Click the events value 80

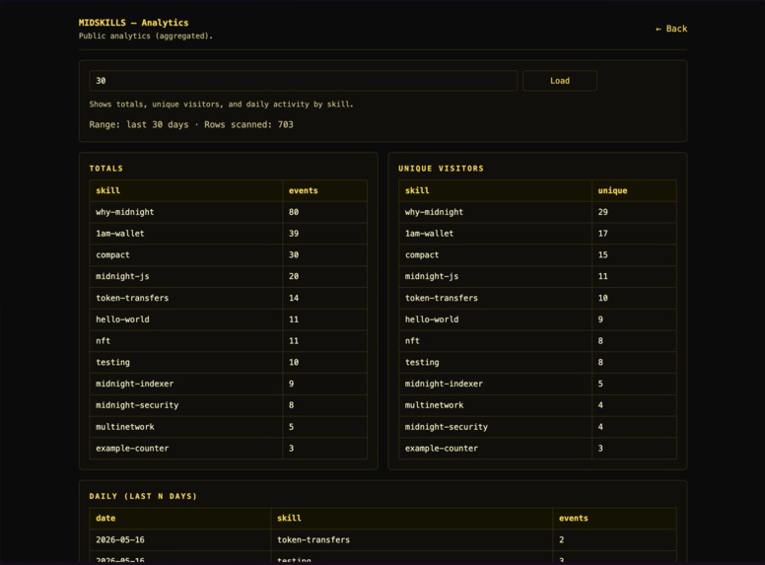pyautogui.click(x=294, y=212)
